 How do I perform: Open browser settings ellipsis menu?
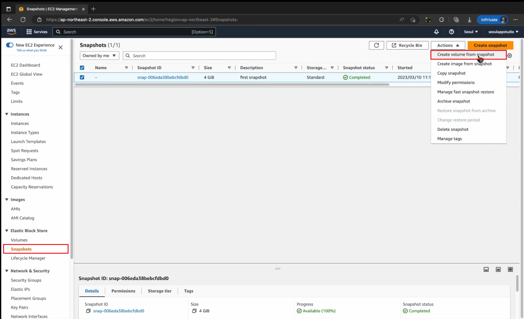click(516, 20)
